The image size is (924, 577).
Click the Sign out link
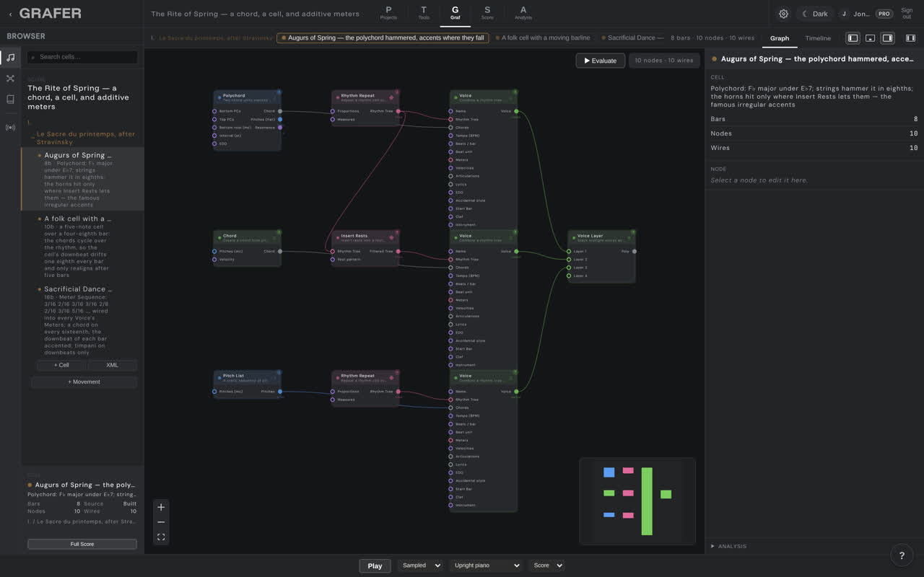pyautogui.click(x=907, y=14)
